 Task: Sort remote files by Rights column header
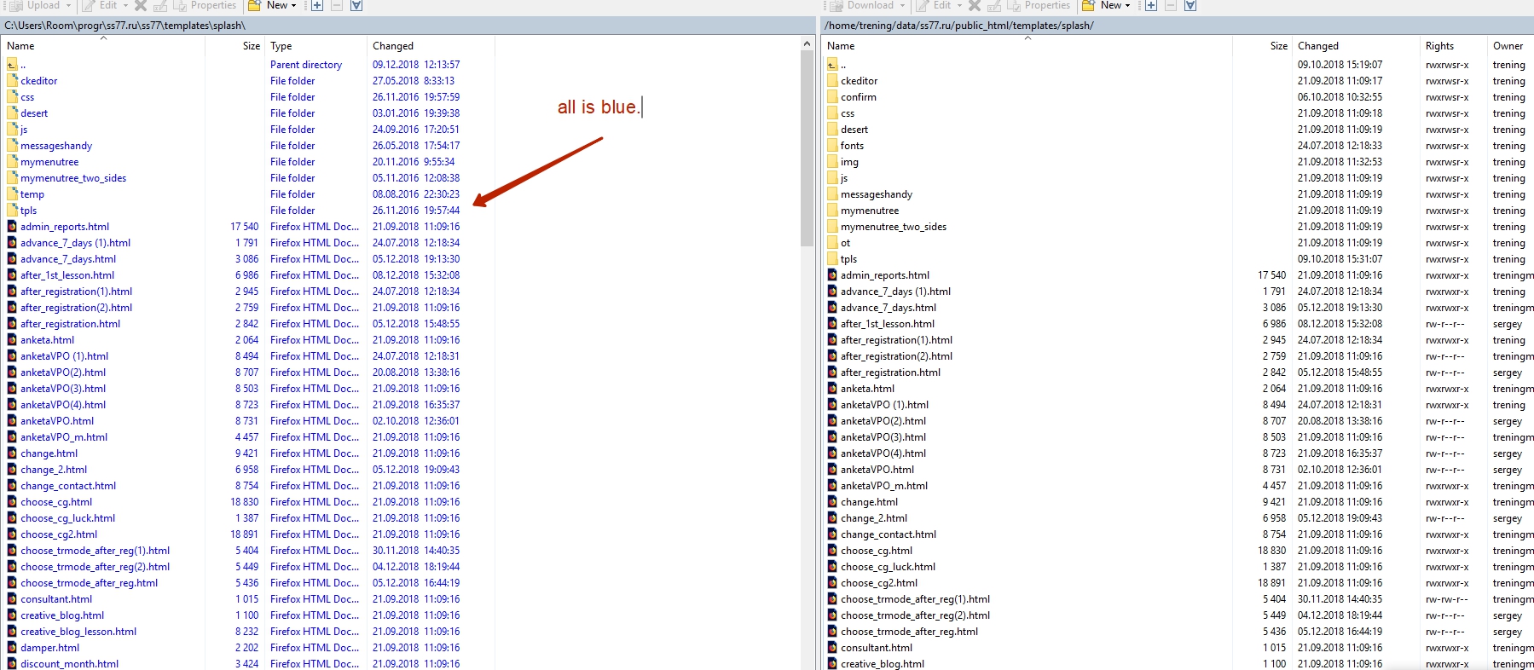click(1439, 46)
